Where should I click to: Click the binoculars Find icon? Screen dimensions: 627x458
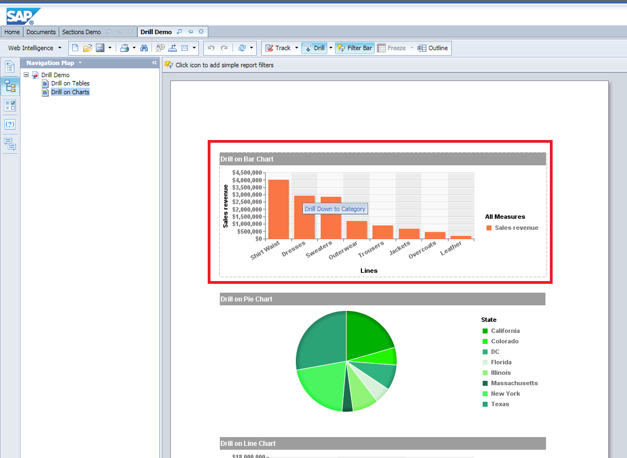tap(144, 48)
